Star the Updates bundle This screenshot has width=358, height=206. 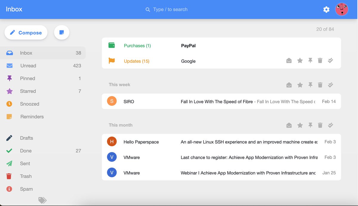pyautogui.click(x=300, y=61)
